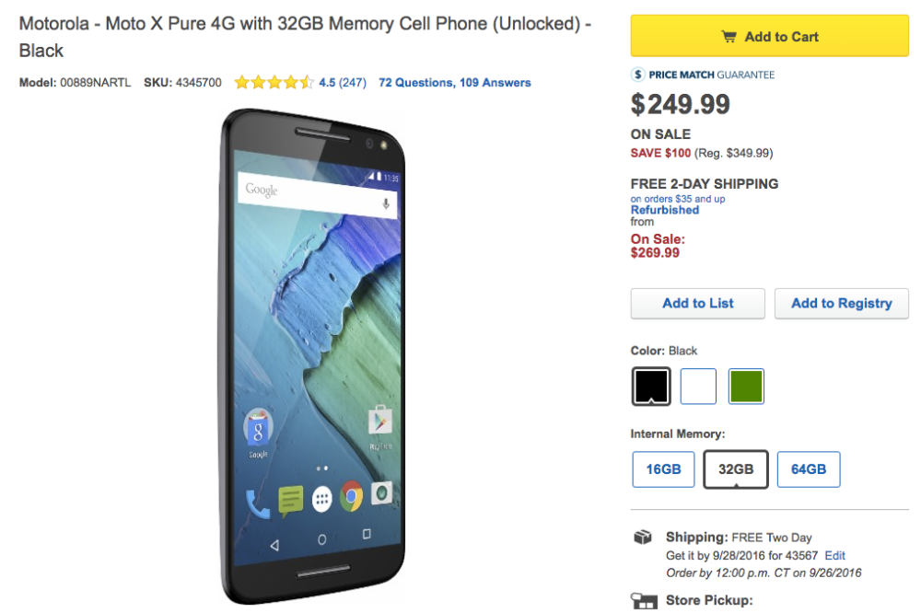
Task: Select the 32GB internal memory option
Action: click(x=735, y=469)
